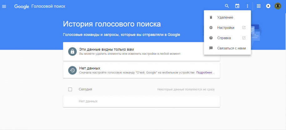286x130 pixels.
Task: Click the feedback icon beside Связаться с нами
Action: 211,48
